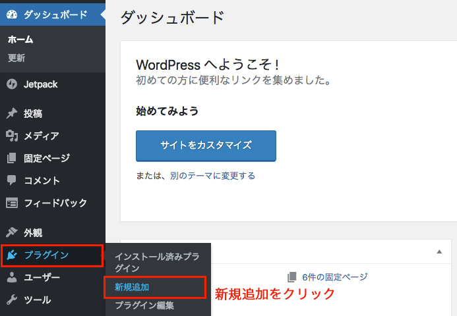The width and height of the screenshot is (457, 316).
Task: Choose インストール済みプラグイン from the flyout submenu
Action: (x=158, y=262)
